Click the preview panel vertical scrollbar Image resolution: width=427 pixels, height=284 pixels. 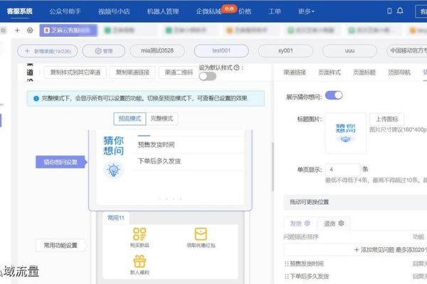coord(273,166)
